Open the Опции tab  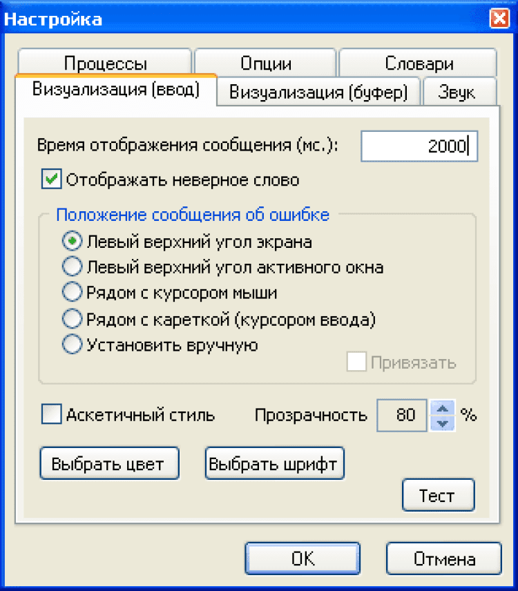(265, 64)
